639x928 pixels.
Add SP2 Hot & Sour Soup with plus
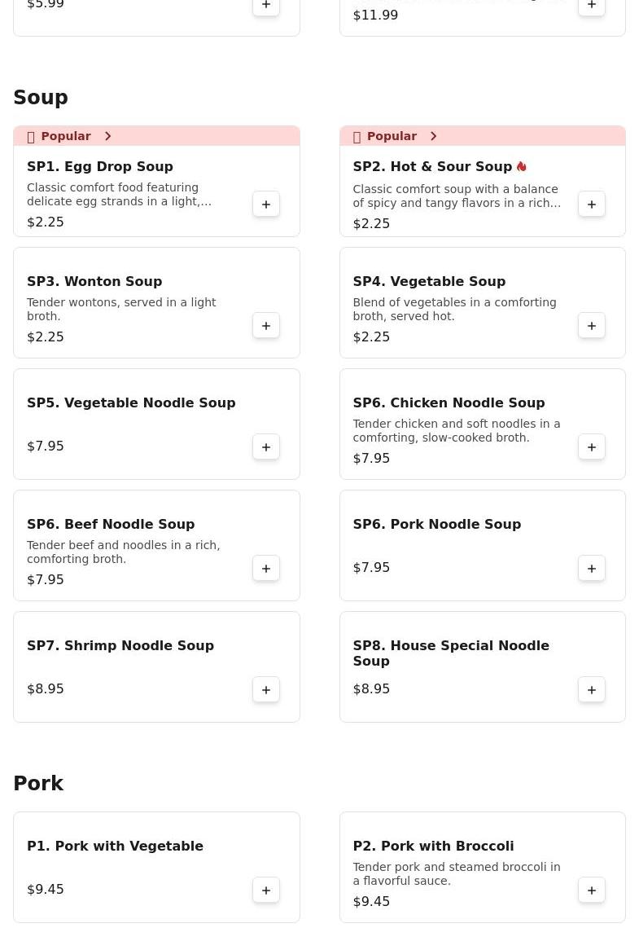click(x=592, y=205)
